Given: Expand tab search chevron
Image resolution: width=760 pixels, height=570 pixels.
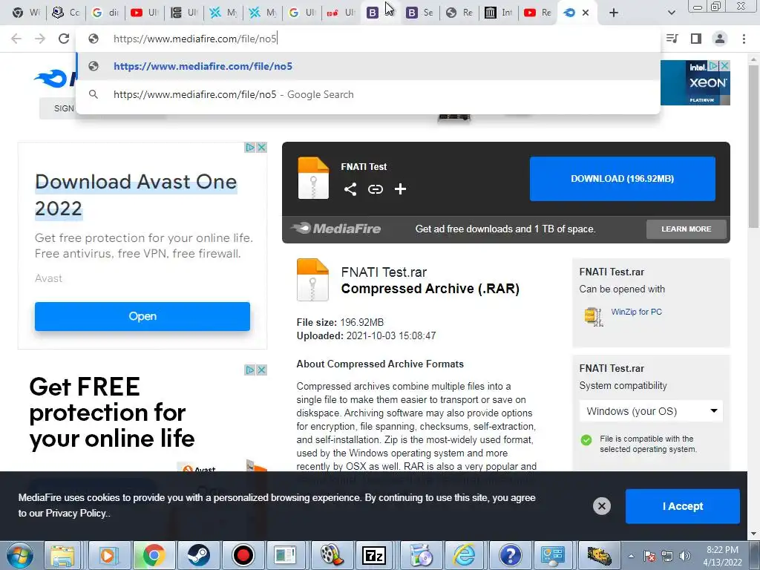Looking at the screenshot, I should click(671, 13).
